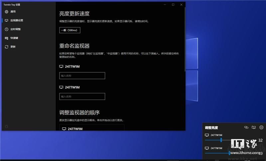This screenshot has height=161, width=266.
Task: Click the turn-off-displays icon in brightness flyout
Action: coord(254,127)
